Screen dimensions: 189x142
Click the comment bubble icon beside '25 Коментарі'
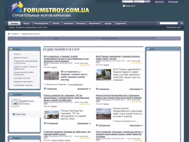point(97,125)
